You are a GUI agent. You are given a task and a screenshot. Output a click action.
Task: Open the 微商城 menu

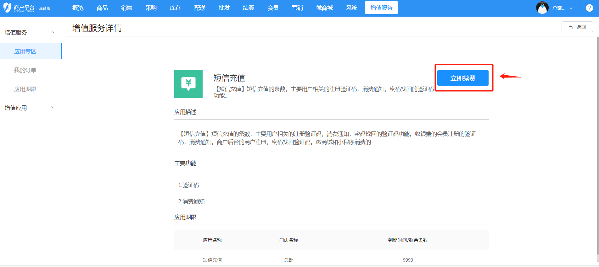pos(324,8)
